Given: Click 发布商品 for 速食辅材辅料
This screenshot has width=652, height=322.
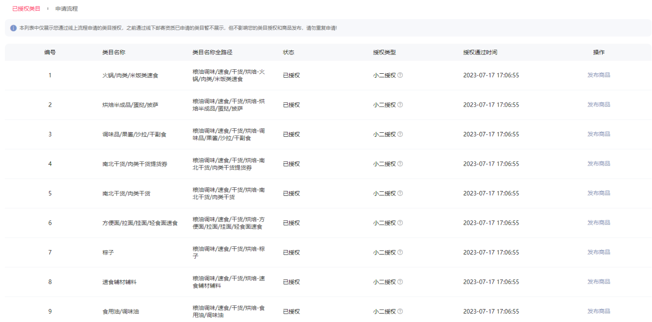Looking at the screenshot, I should coord(599,282).
